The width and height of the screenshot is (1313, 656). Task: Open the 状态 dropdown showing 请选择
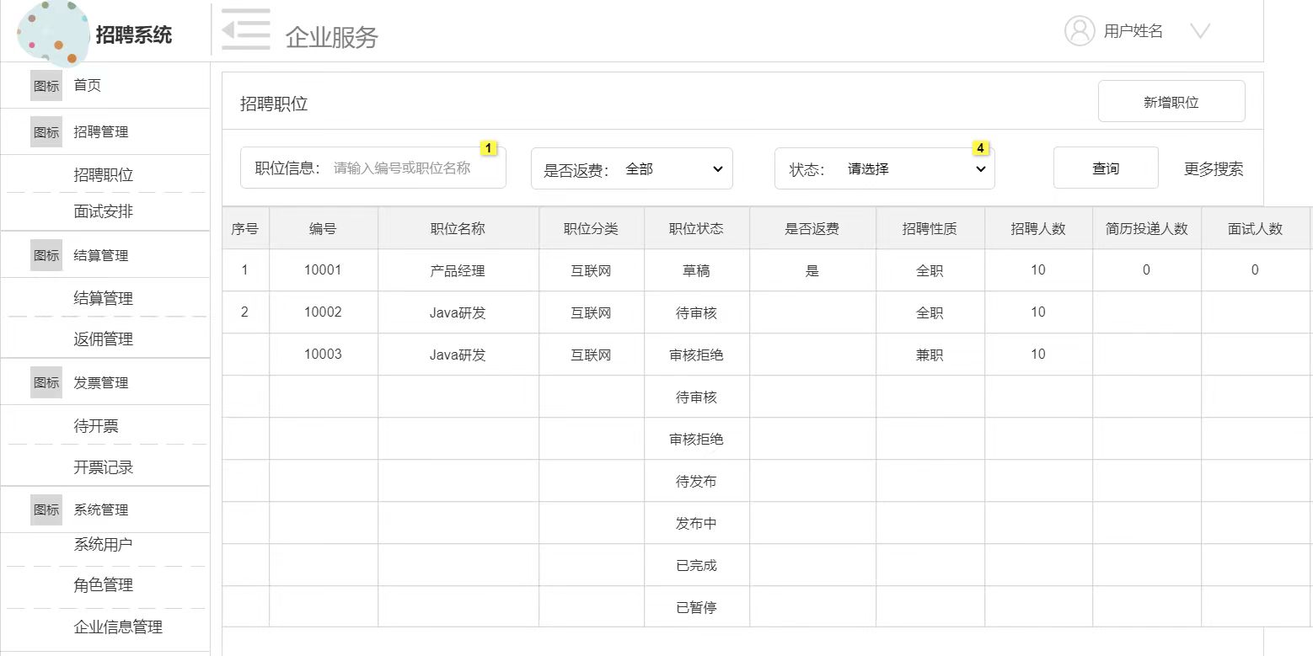coord(885,168)
